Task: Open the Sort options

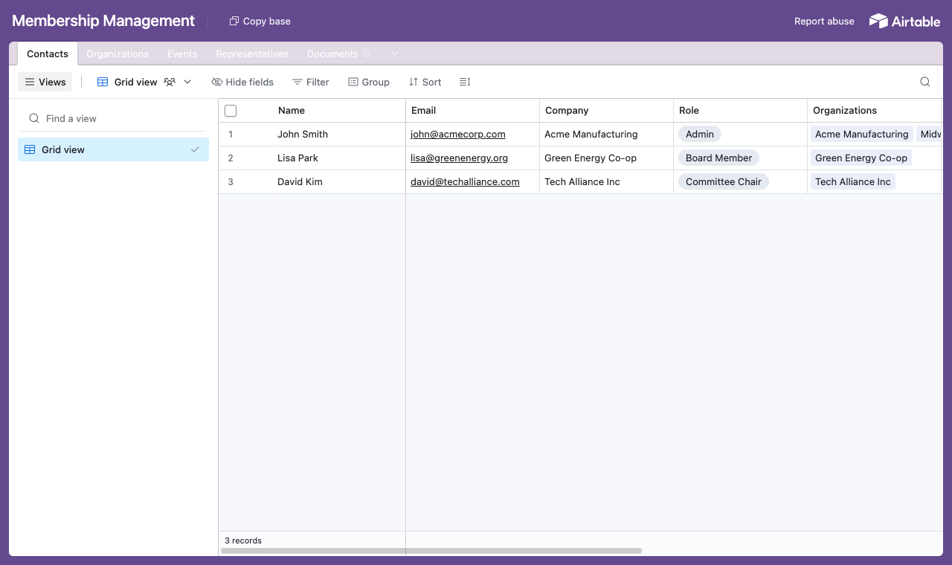Action: [425, 82]
